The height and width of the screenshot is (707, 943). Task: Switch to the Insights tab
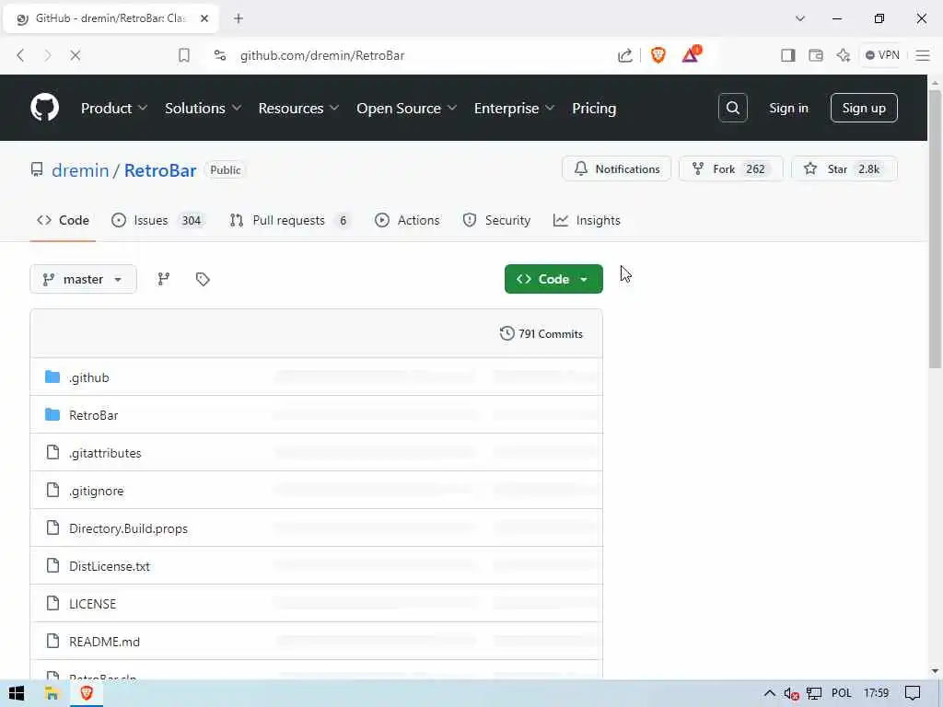coord(587,220)
